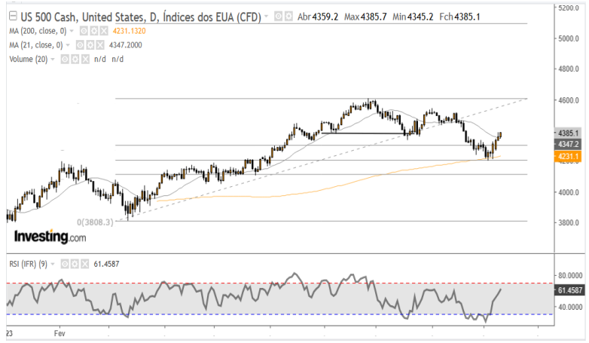Toggle visibility of the US 500 Cash series

(x=279, y=17)
